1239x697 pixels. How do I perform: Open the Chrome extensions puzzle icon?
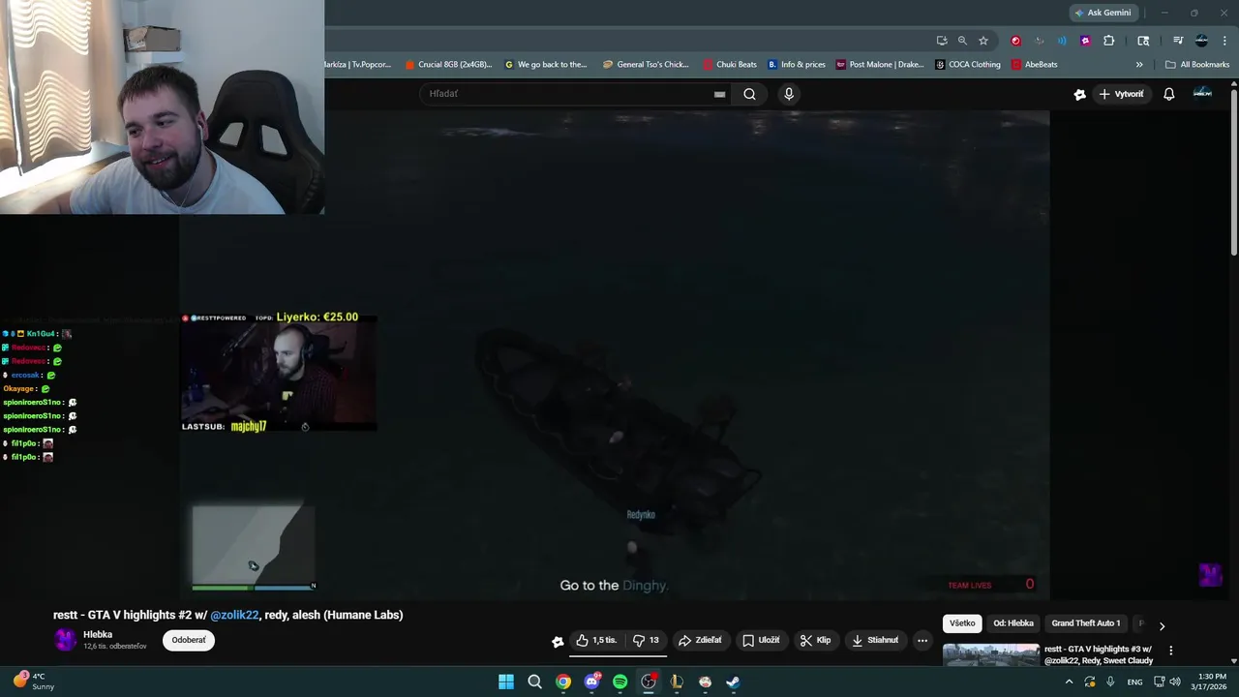(1108, 41)
